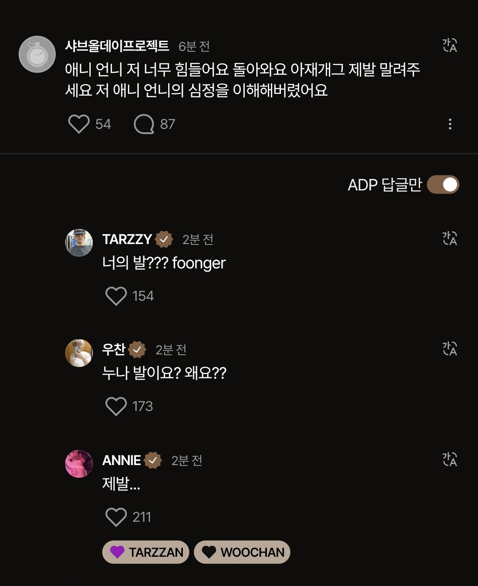The height and width of the screenshot is (586, 478).
Task: Open the TARZZY username link
Action: pyautogui.click(x=127, y=239)
